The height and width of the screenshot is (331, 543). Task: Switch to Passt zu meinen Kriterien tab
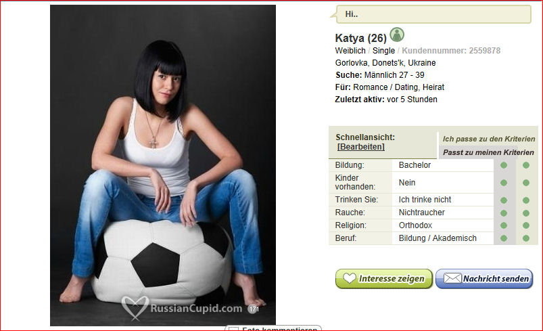488,152
